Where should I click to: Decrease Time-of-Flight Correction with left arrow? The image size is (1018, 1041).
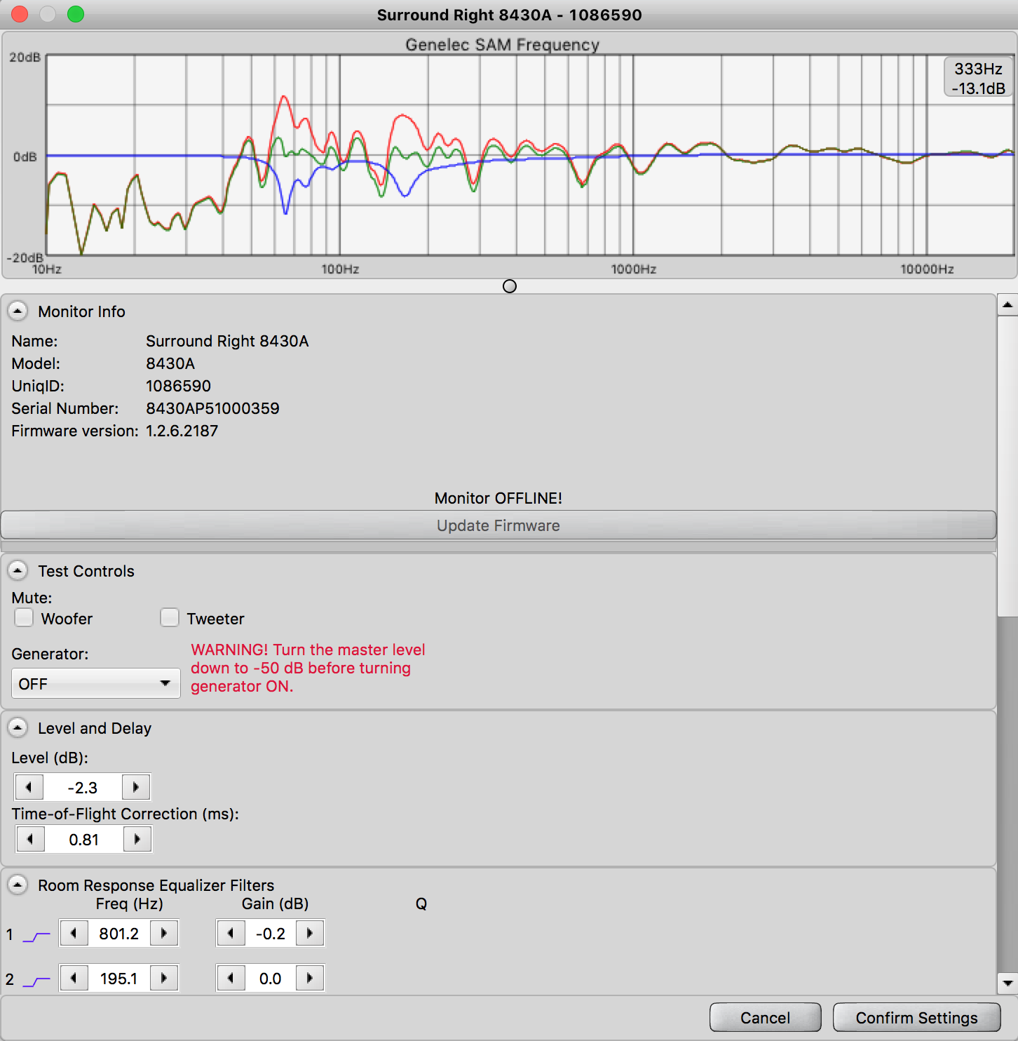30,839
